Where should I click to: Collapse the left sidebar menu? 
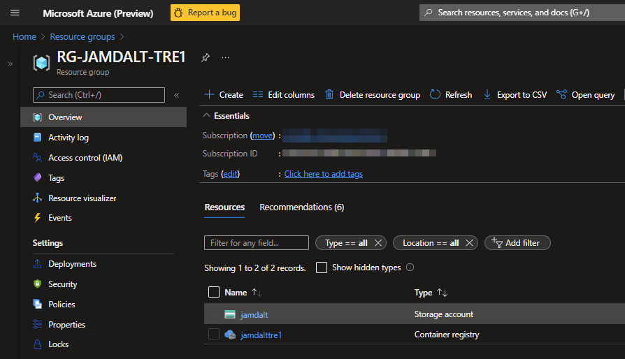click(176, 95)
